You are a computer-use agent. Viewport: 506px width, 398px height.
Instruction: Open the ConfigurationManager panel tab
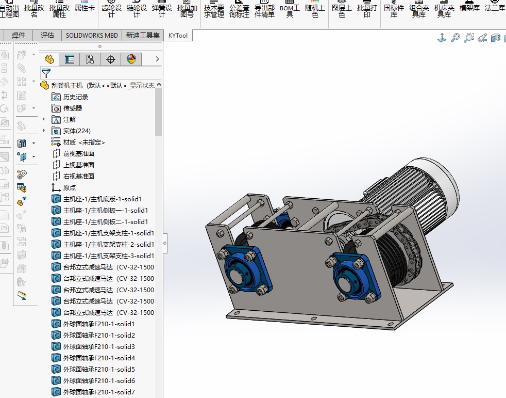90,59
